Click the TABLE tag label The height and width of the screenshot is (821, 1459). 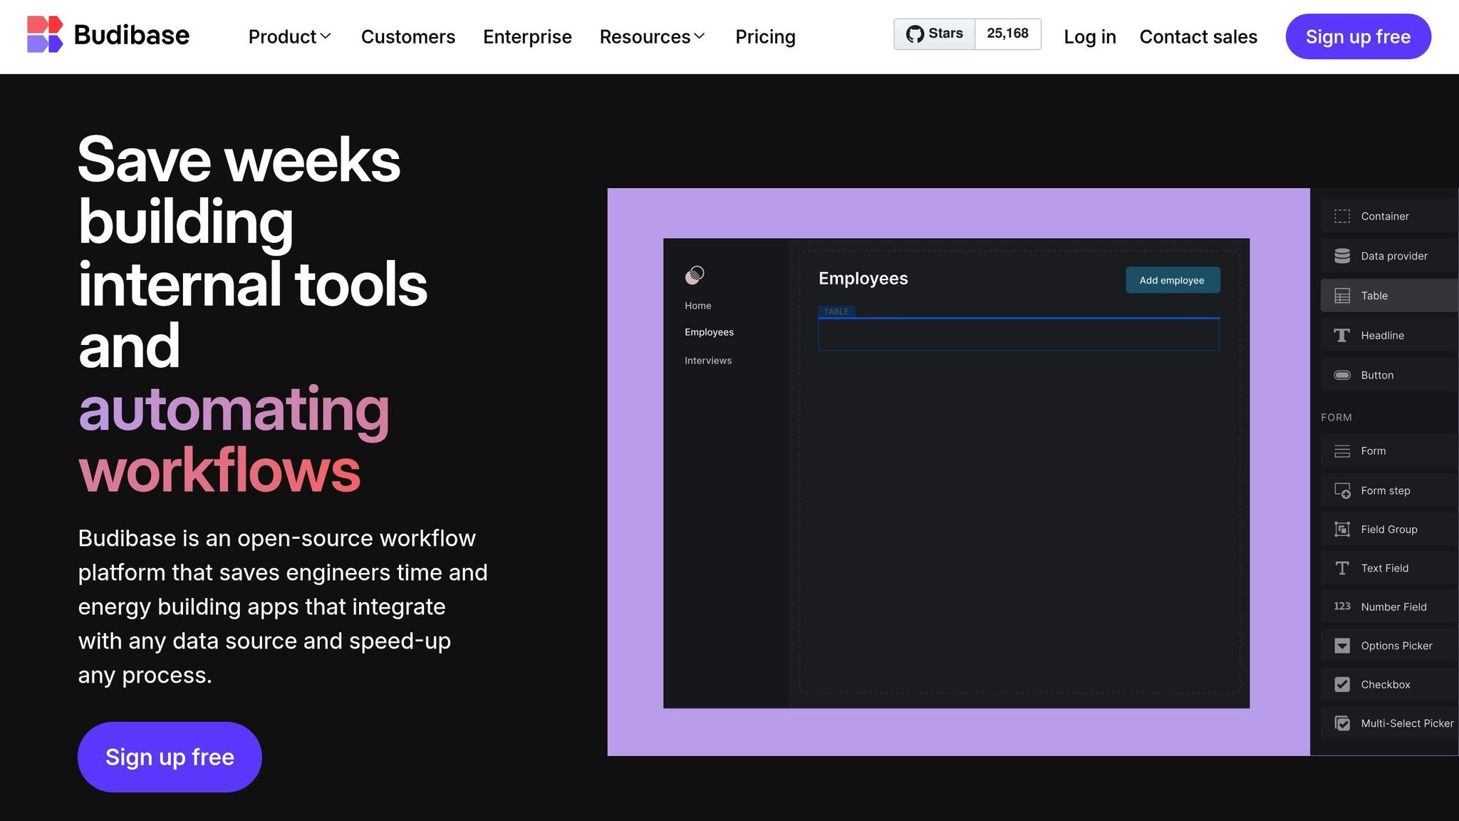coord(836,311)
